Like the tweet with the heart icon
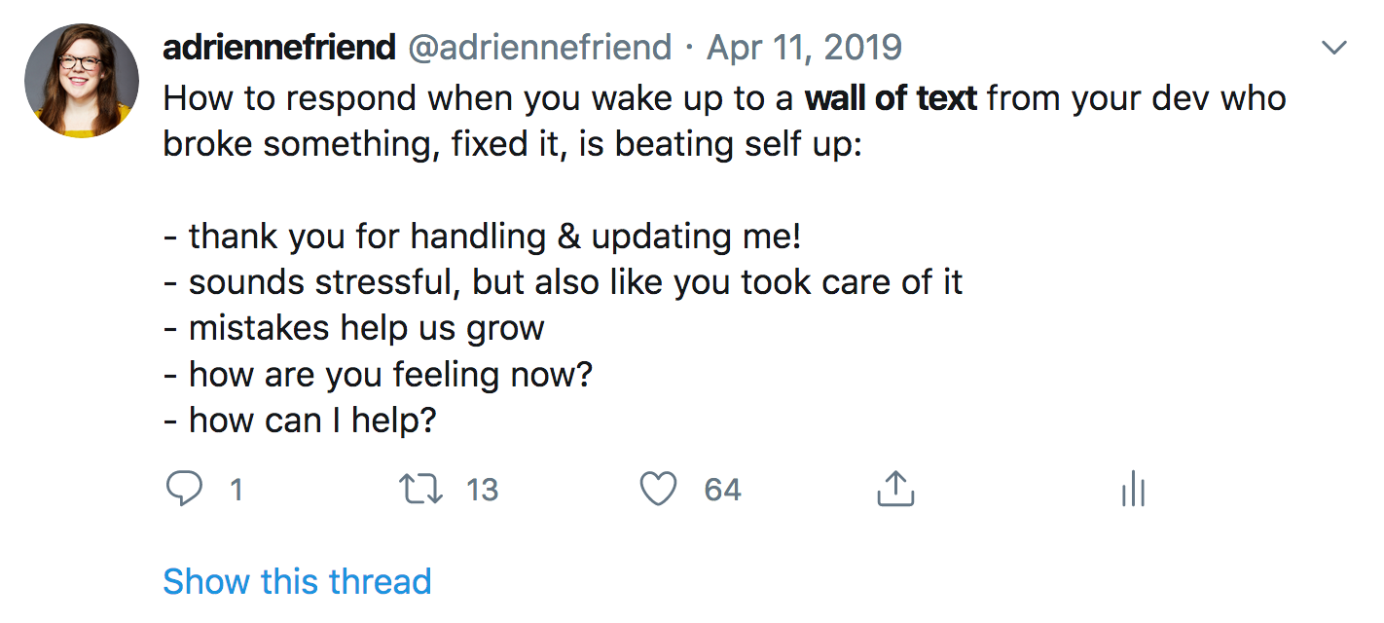Image resolution: width=1384 pixels, height=623 pixels. pos(658,489)
